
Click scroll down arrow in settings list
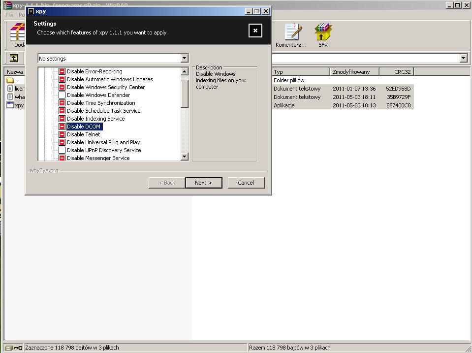tap(185, 157)
